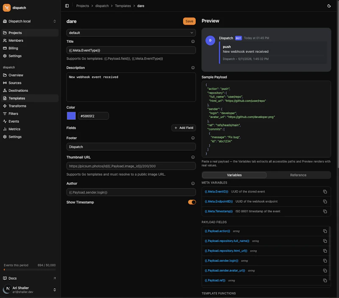Click the {{.Payload.action}} variable text
The width and height of the screenshot is (339, 298).
(217, 231)
